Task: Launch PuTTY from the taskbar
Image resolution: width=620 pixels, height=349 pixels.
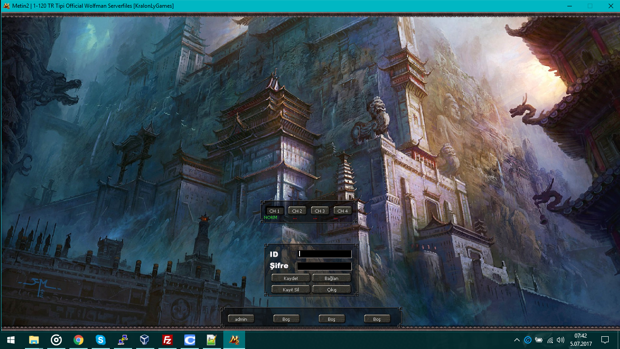Action: click(123, 340)
